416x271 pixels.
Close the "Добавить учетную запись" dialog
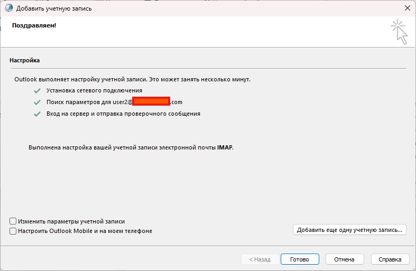(408, 8)
